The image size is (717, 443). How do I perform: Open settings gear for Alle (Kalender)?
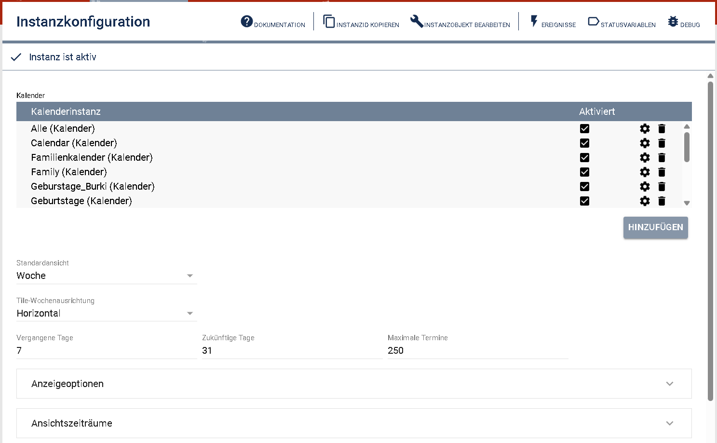click(x=645, y=129)
